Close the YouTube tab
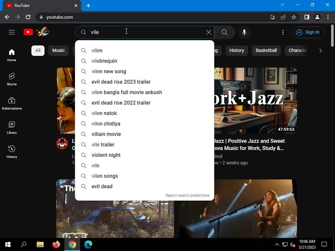This screenshot has width=335, height=251. [x=76, y=6]
